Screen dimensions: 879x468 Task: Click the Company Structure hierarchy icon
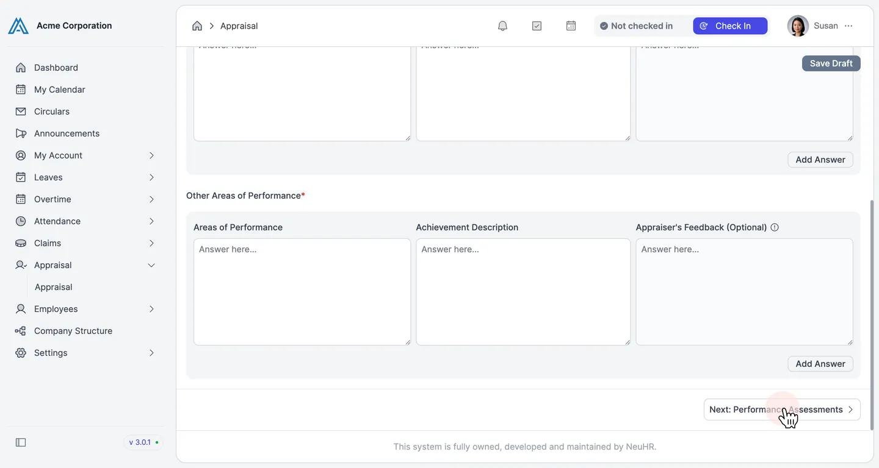coord(21,331)
